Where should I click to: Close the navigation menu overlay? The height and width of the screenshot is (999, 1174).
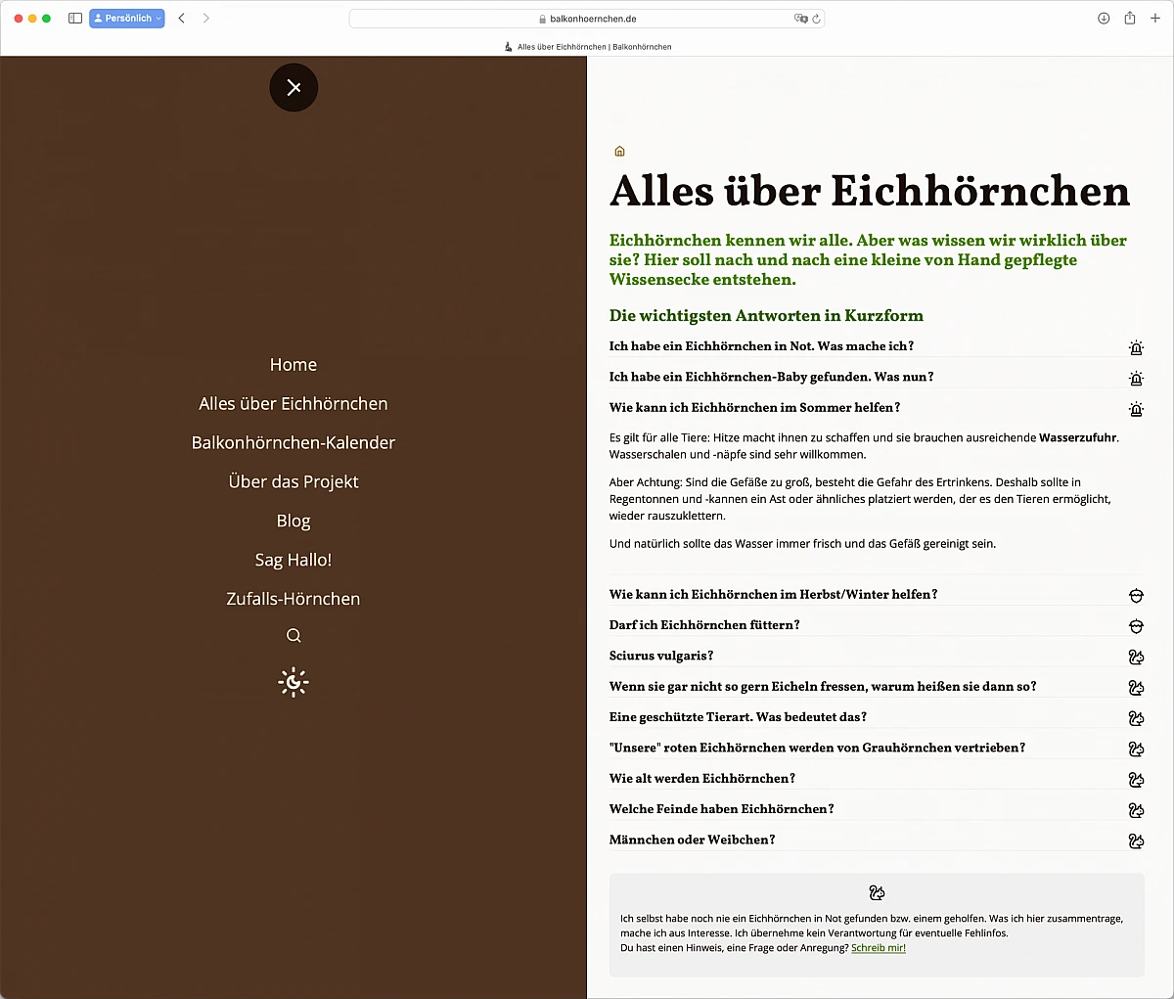click(293, 88)
